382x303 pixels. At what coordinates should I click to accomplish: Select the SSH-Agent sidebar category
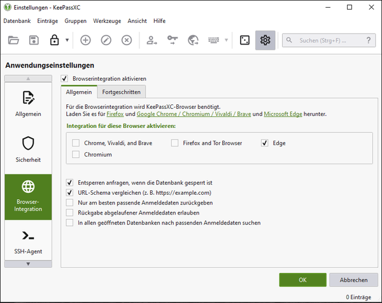coord(28,241)
